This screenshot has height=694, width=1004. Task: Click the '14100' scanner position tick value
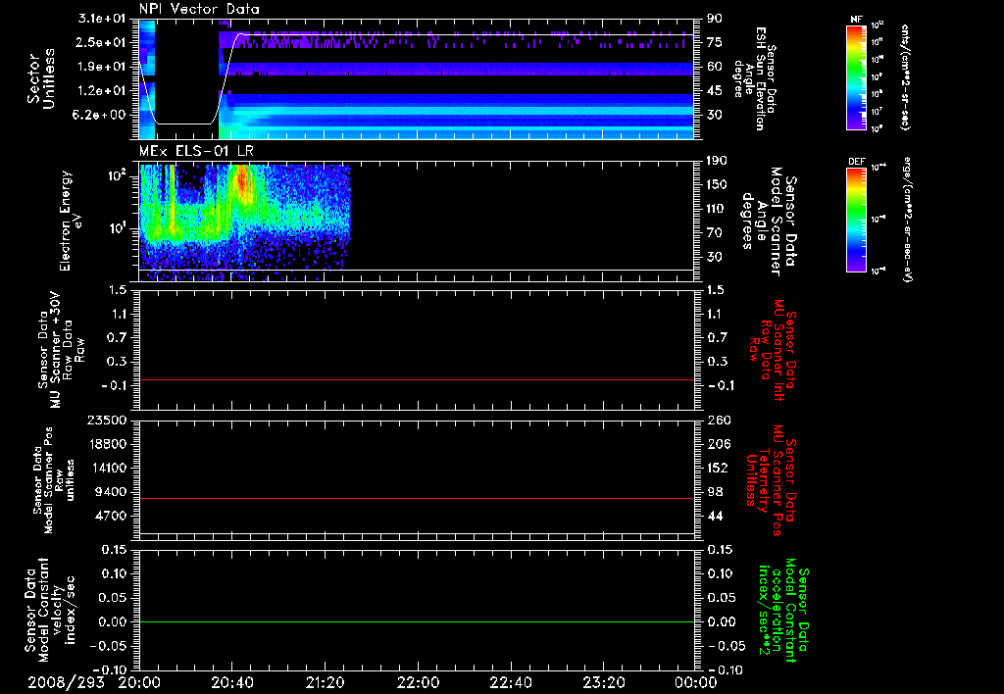(x=107, y=468)
